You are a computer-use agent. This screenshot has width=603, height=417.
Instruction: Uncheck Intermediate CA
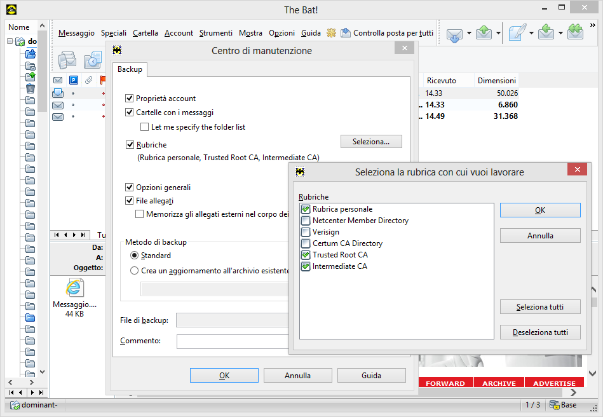pos(306,266)
